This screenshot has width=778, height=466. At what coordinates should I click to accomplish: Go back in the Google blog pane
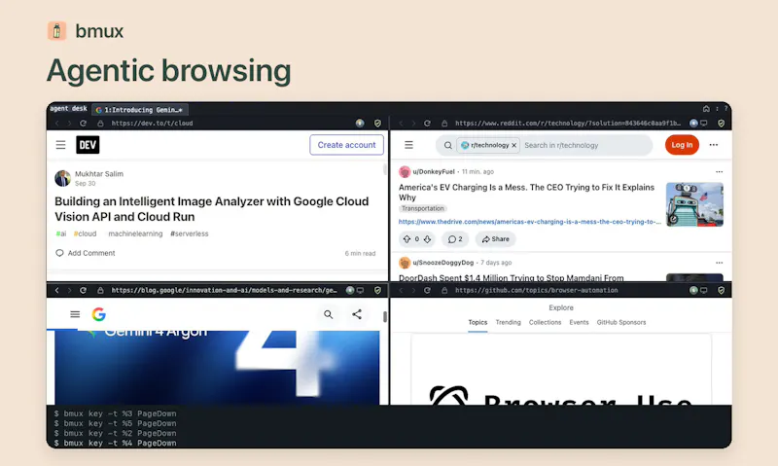point(56,290)
